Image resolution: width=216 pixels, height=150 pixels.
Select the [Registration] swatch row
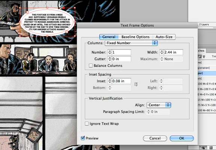pos(207,68)
